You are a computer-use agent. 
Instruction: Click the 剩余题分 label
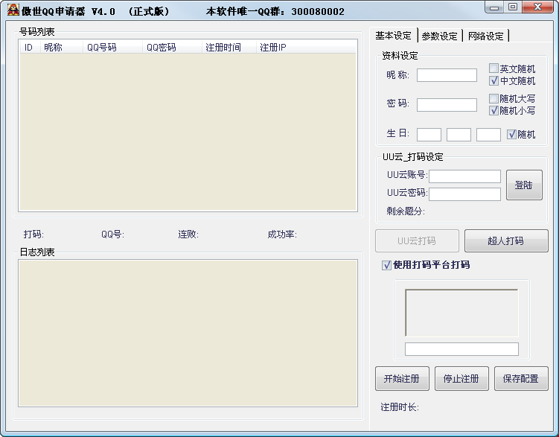(x=406, y=211)
